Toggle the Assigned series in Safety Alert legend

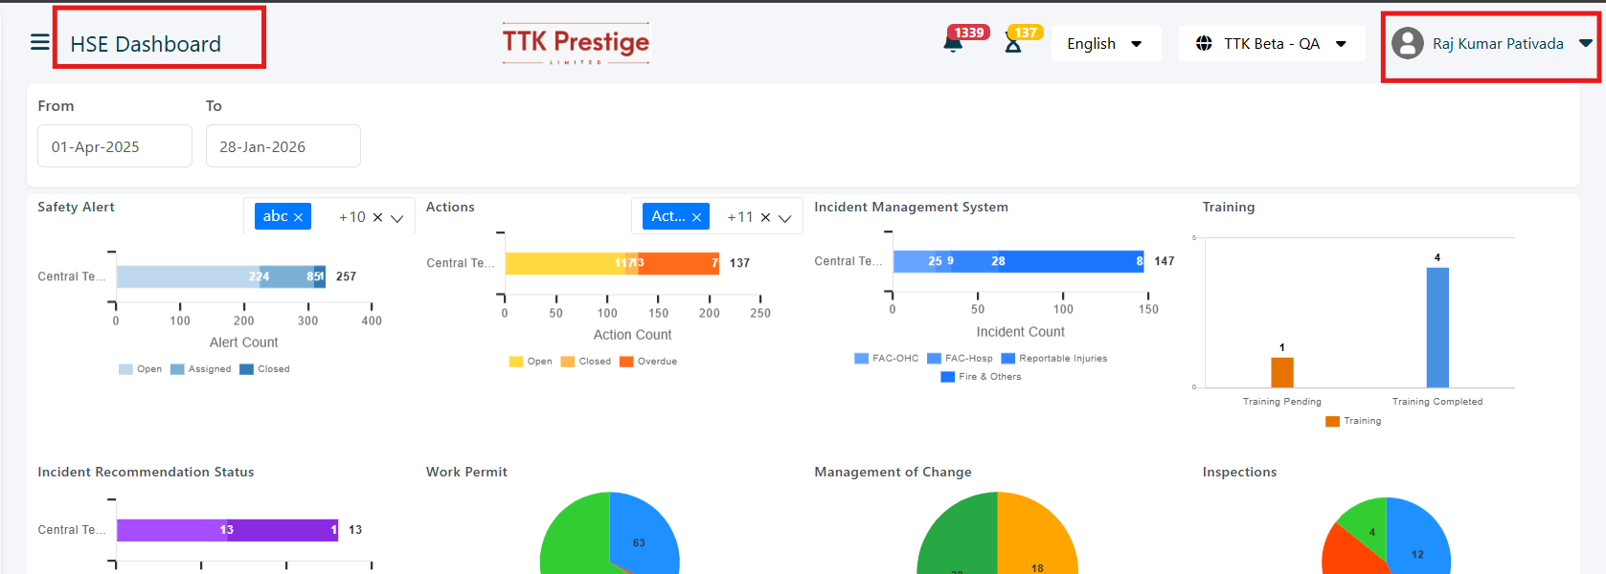click(201, 369)
